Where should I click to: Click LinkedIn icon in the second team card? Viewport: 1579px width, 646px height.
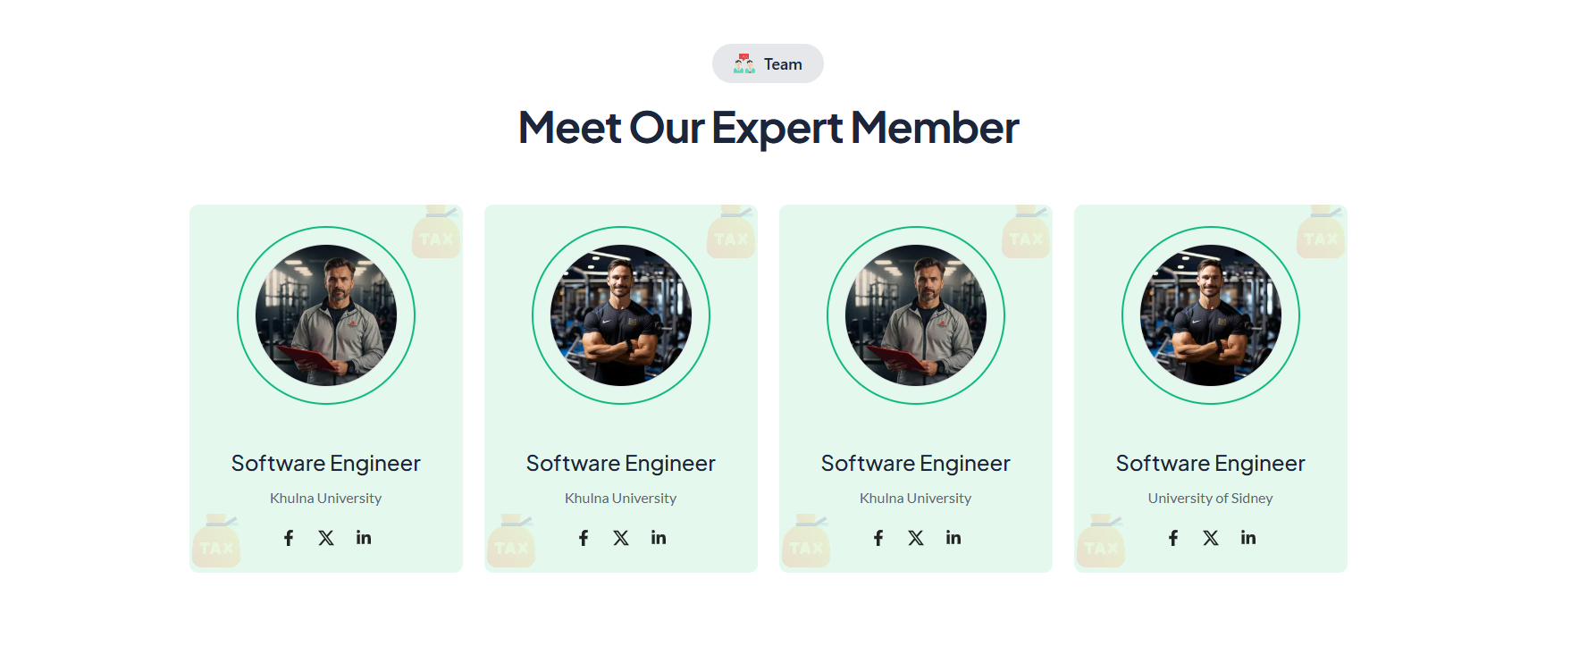(x=659, y=538)
